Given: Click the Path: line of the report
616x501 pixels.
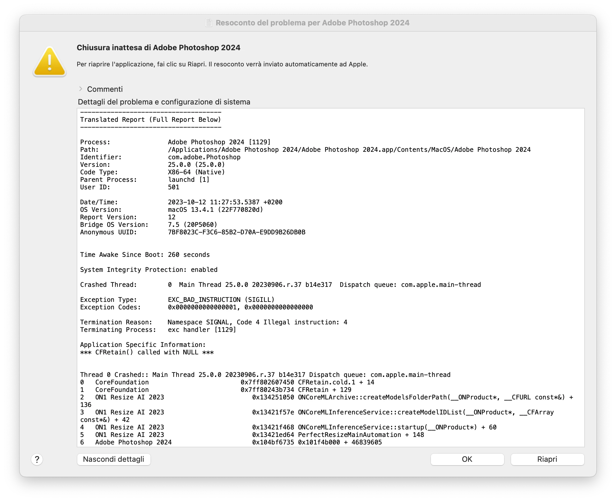Looking at the screenshot, I should [305, 149].
